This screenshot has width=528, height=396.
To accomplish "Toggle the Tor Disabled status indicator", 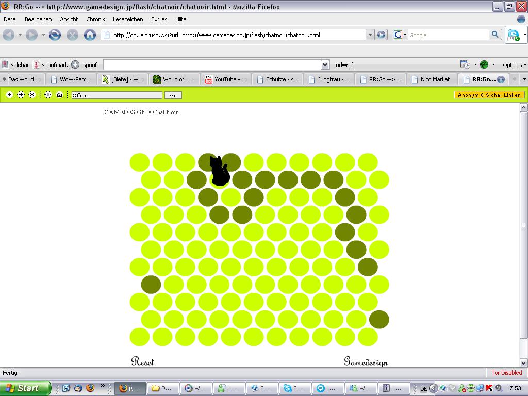I will pyautogui.click(x=506, y=373).
